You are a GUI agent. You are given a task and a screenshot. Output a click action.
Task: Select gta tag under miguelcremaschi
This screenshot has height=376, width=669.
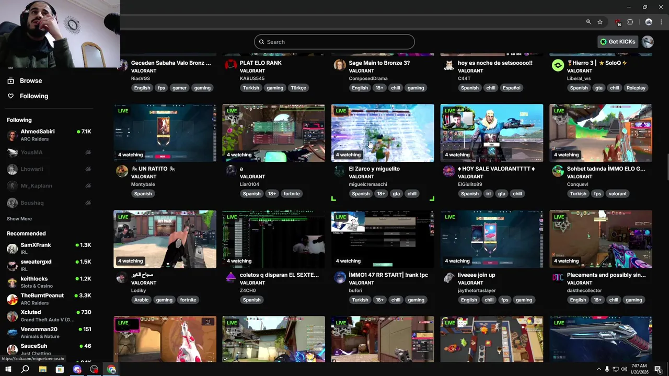pos(396,194)
